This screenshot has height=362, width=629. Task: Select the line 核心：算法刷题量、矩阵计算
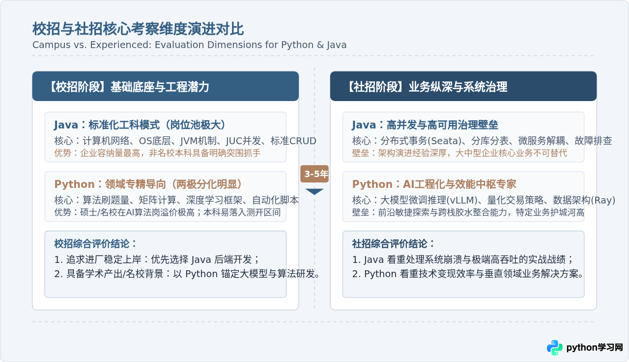tap(176, 201)
